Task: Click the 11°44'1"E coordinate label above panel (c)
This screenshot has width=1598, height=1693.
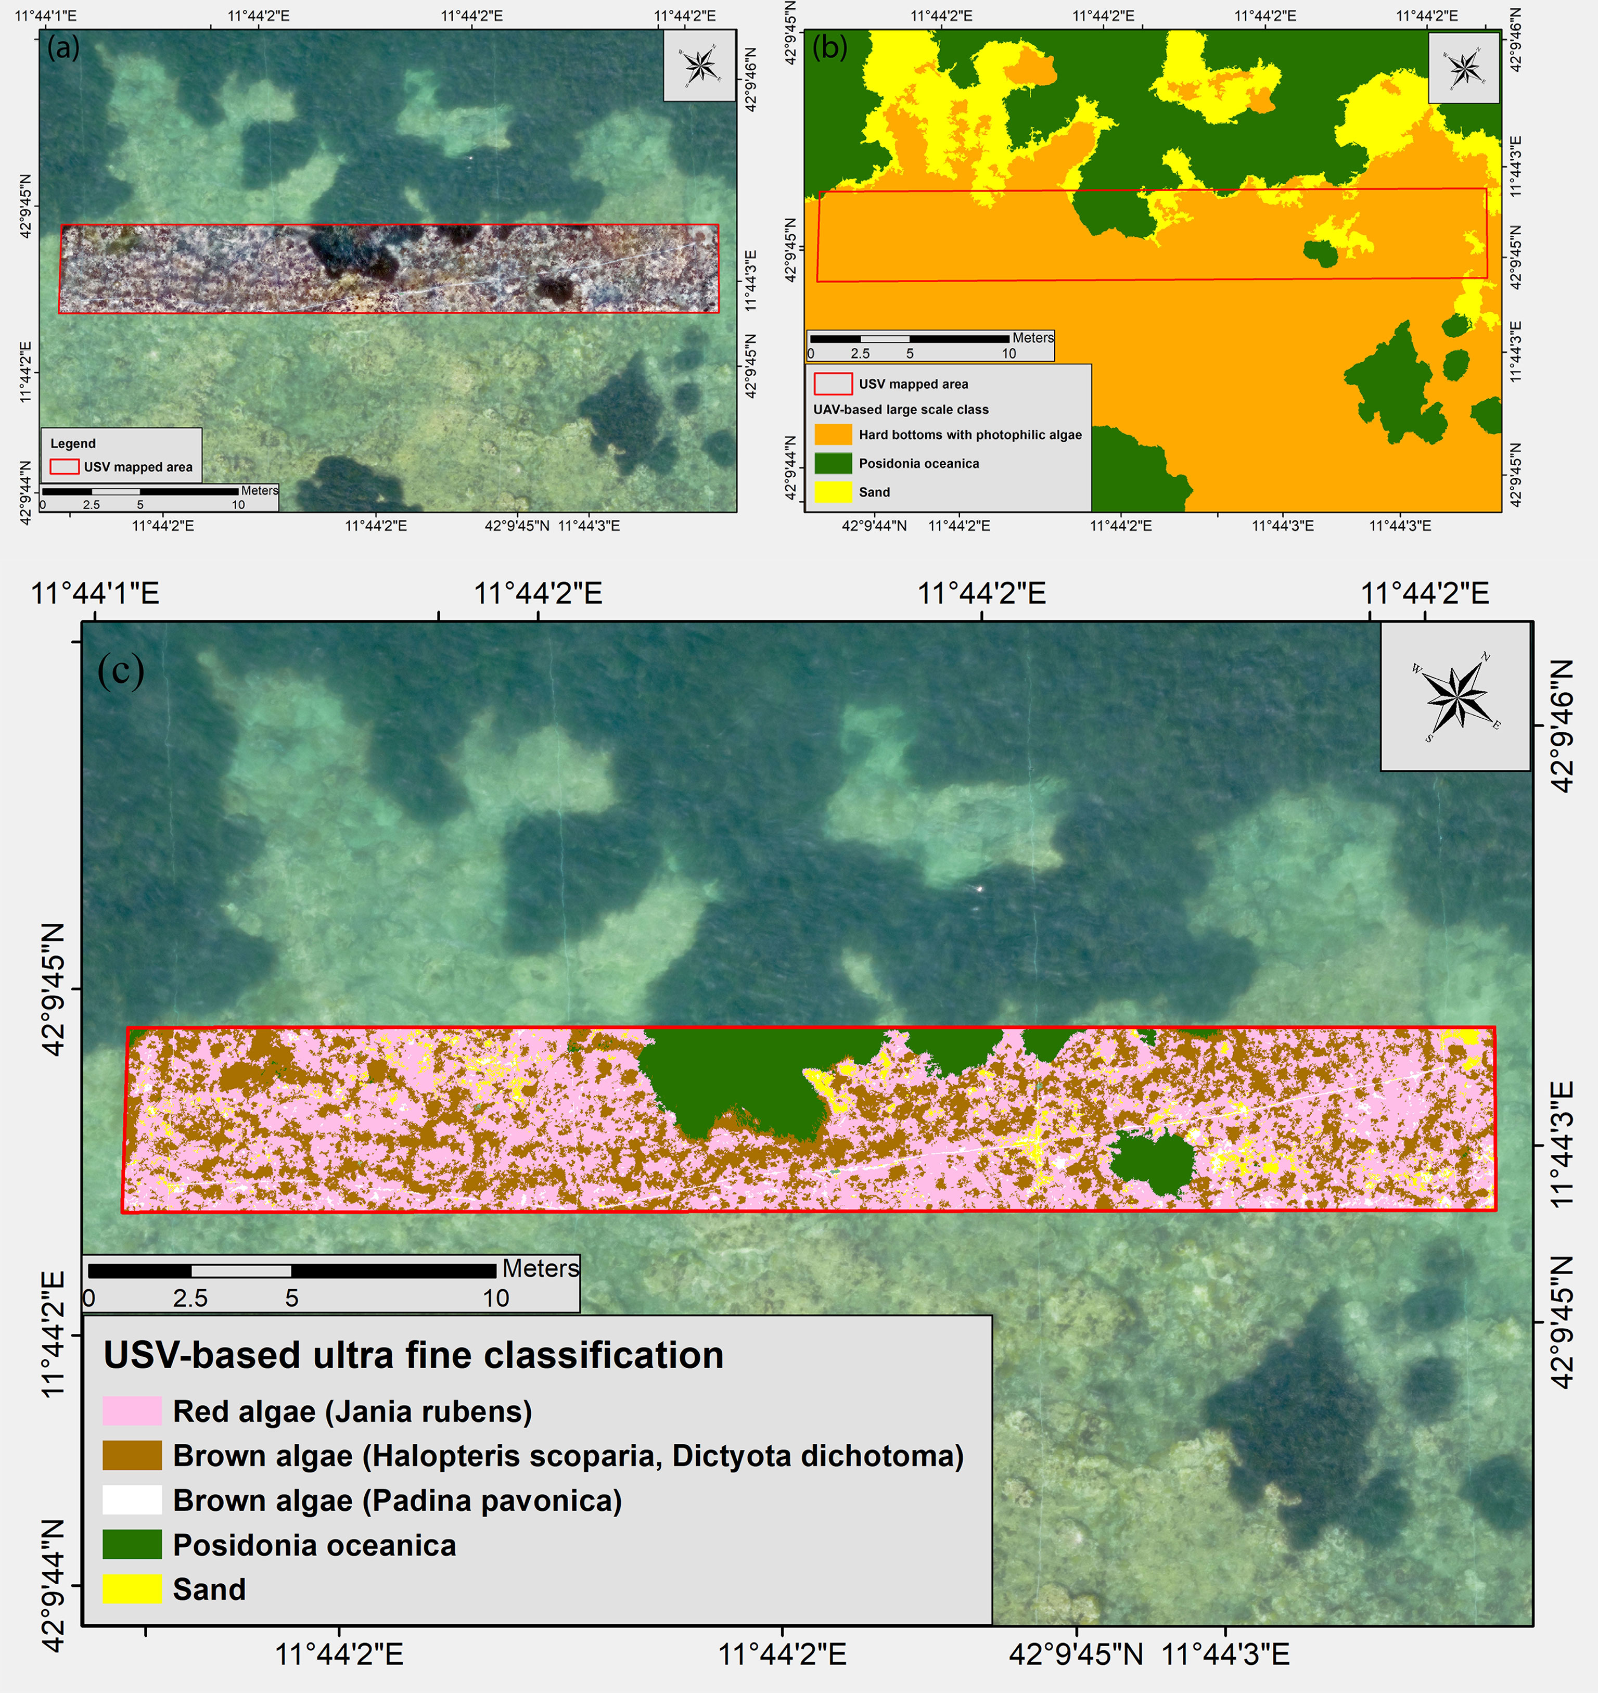Action: [95, 593]
